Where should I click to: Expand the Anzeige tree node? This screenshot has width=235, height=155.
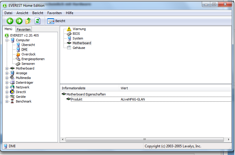point(7,73)
